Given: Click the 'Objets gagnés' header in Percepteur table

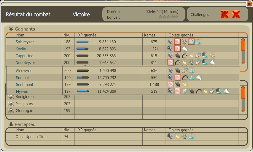Looking at the screenshot, I should (181, 130).
